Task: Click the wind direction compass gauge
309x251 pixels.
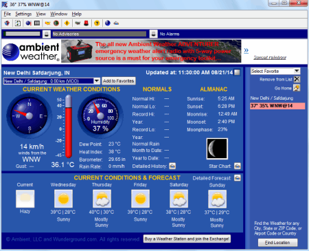Action: coord(30,116)
